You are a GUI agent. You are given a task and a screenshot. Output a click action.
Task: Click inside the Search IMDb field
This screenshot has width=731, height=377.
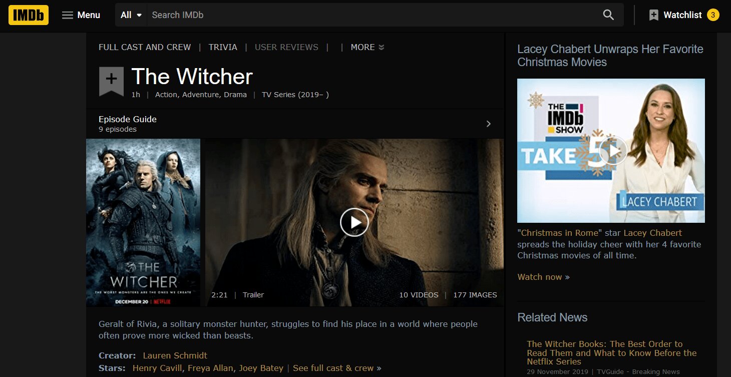pyautogui.click(x=300, y=15)
